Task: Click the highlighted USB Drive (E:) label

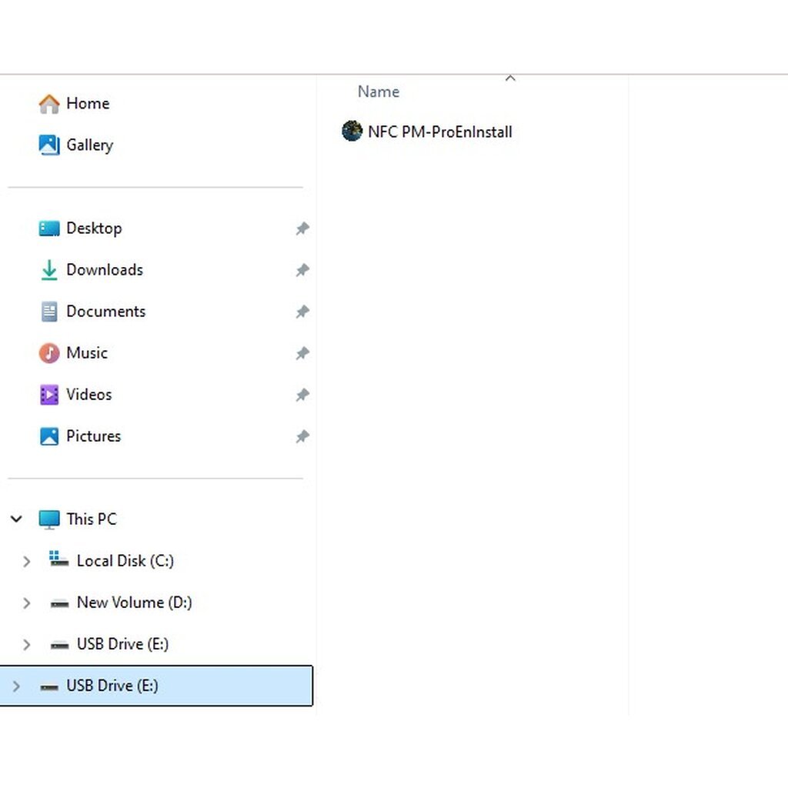Action: [112, 686]
